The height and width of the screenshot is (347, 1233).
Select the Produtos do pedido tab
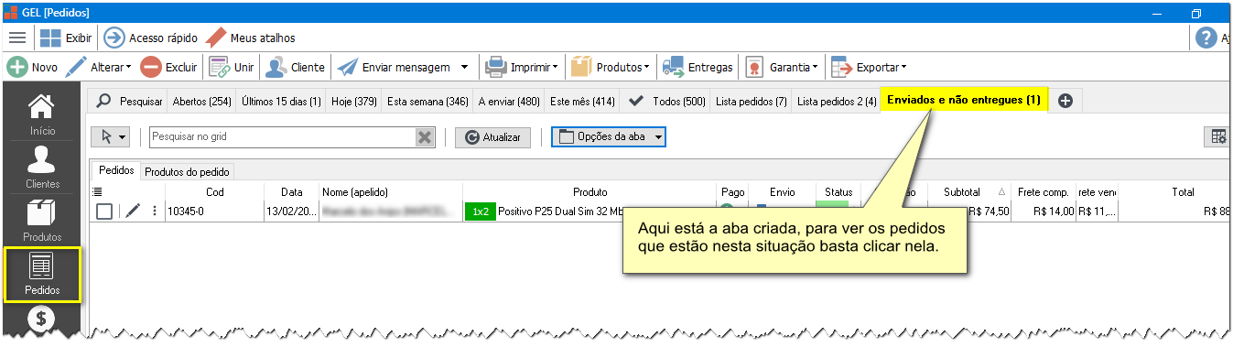[x=188, y=171]
